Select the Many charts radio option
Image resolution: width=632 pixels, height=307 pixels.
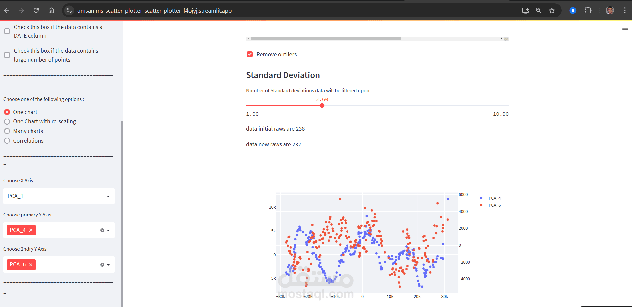pyautogui.click(x=7, y=131)
